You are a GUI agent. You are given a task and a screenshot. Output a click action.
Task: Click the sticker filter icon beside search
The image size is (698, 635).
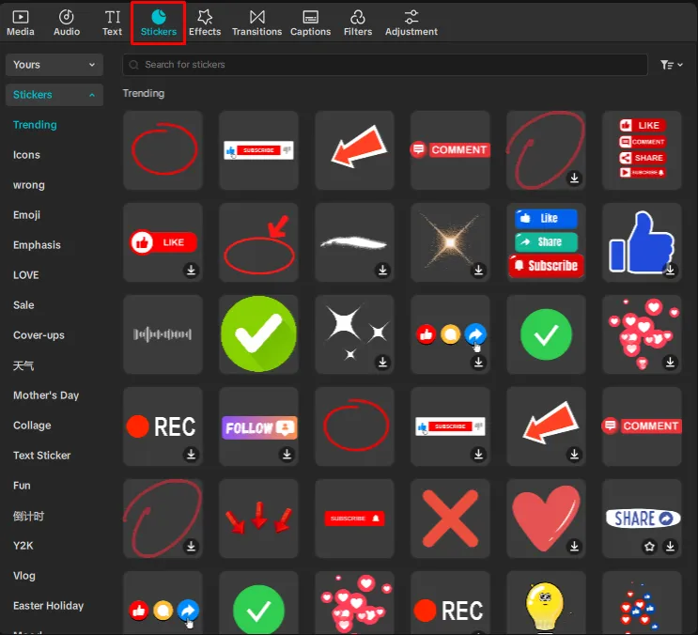pyautogui.click(x=671, y=65)
